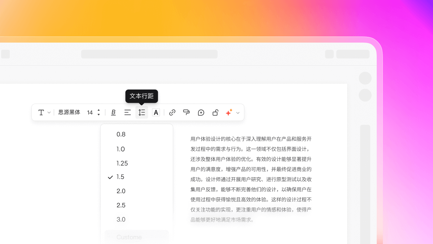Click the text type T icon
This screenshot has width=433, height=244.
click(41, 113)
